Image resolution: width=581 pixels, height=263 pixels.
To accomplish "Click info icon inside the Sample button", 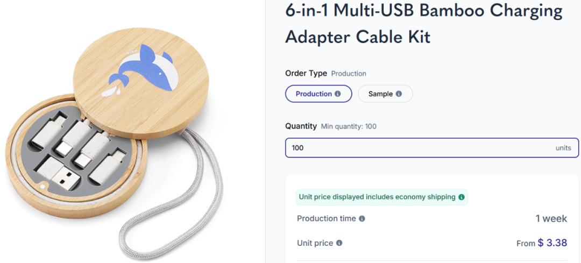I will (399, 94).
